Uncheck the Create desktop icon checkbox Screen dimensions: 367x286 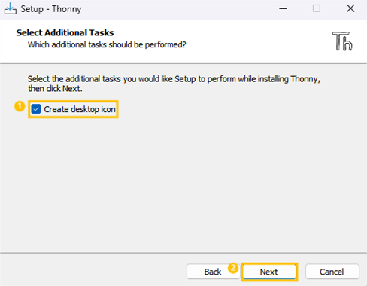36,109
